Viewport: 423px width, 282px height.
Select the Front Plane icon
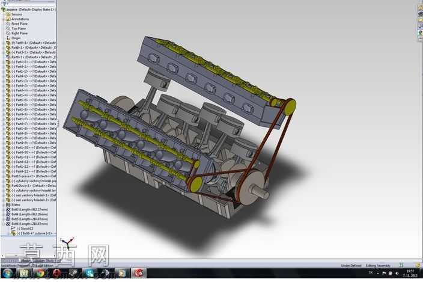pos(8,23)
